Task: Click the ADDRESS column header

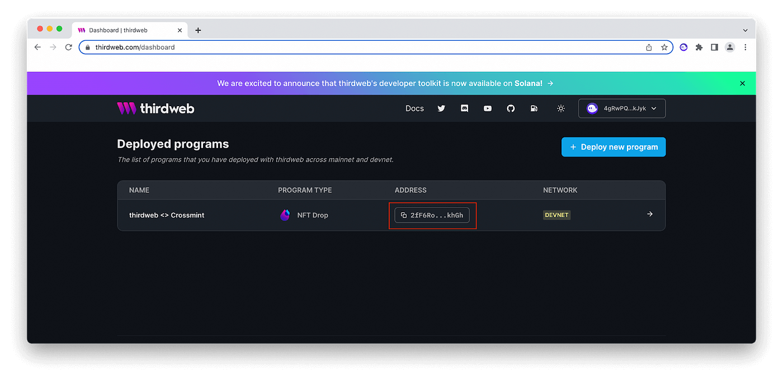Action: 411,190
